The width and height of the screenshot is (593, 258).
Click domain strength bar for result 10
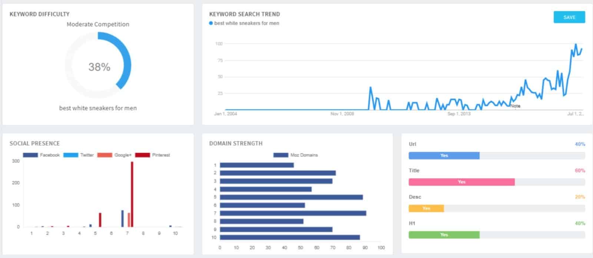coord(289,237)
